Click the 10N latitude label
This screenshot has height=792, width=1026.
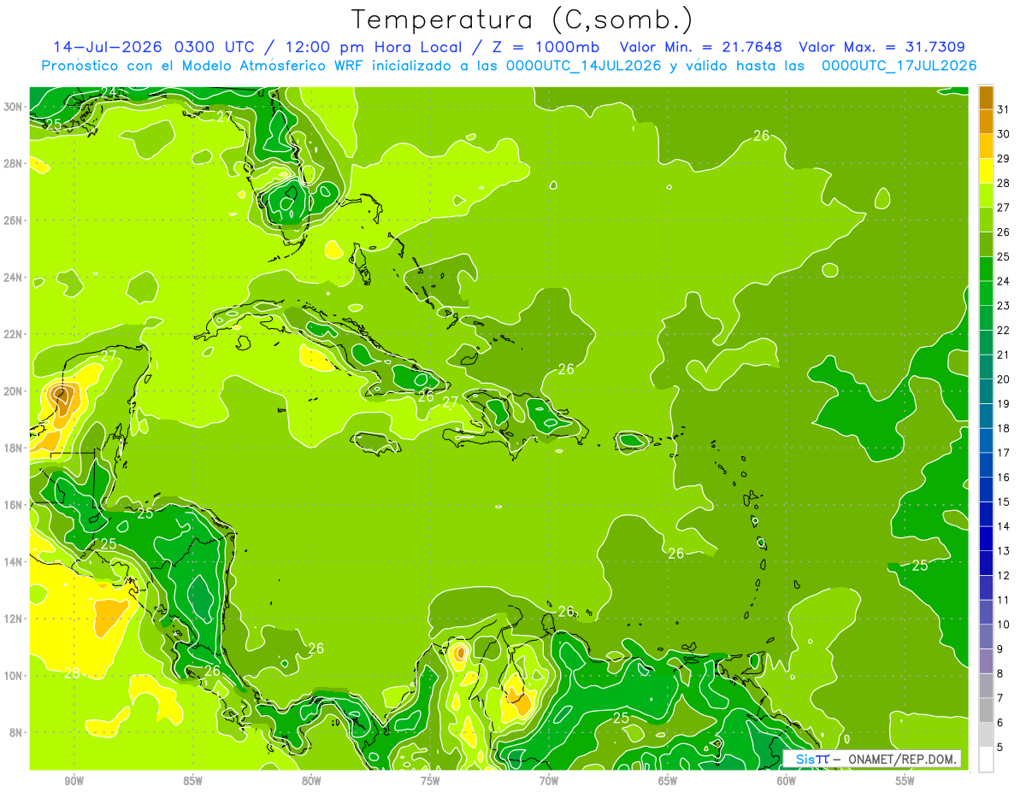pyautogui.click(x=13, y=675)
